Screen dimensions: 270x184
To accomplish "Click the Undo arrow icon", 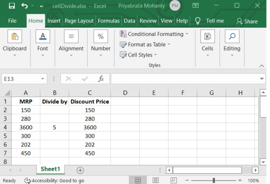I will tap(25, 6).
